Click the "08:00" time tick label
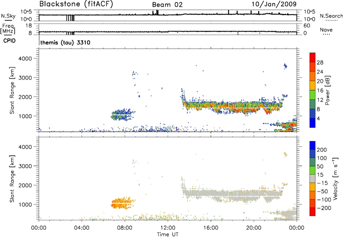Image resolution: width=343 pixels, height=237 pixels. [125, 228]
